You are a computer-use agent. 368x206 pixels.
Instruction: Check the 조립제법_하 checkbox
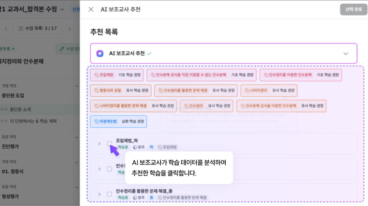(109, 143)
